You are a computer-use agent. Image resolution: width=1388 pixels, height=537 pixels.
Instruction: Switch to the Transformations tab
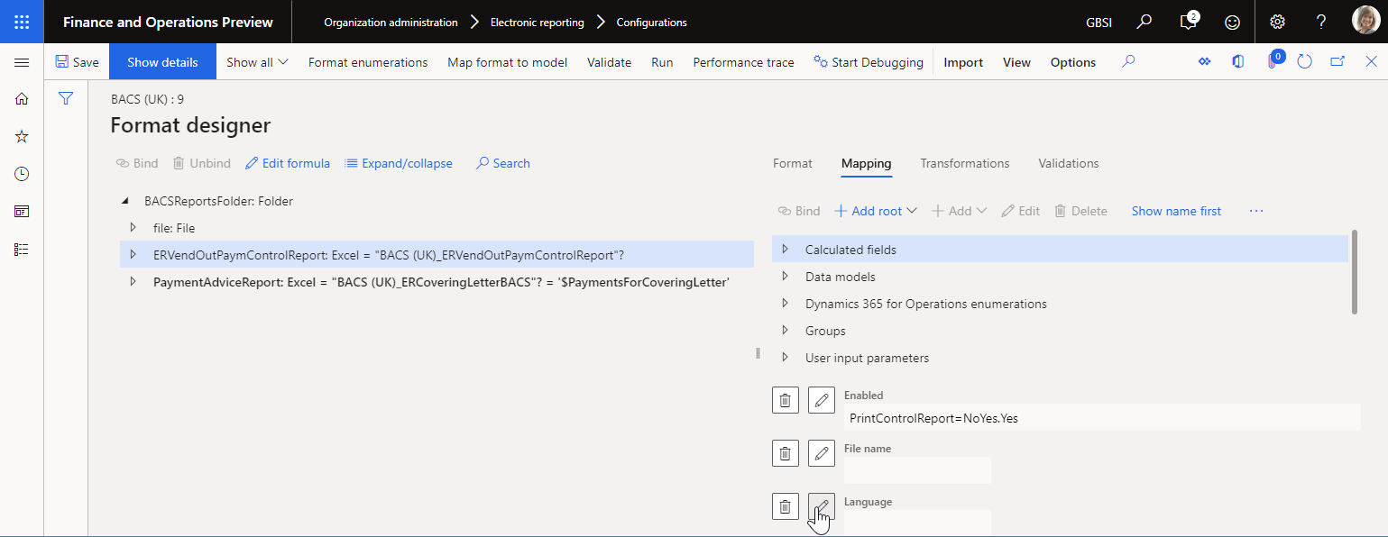964,163
